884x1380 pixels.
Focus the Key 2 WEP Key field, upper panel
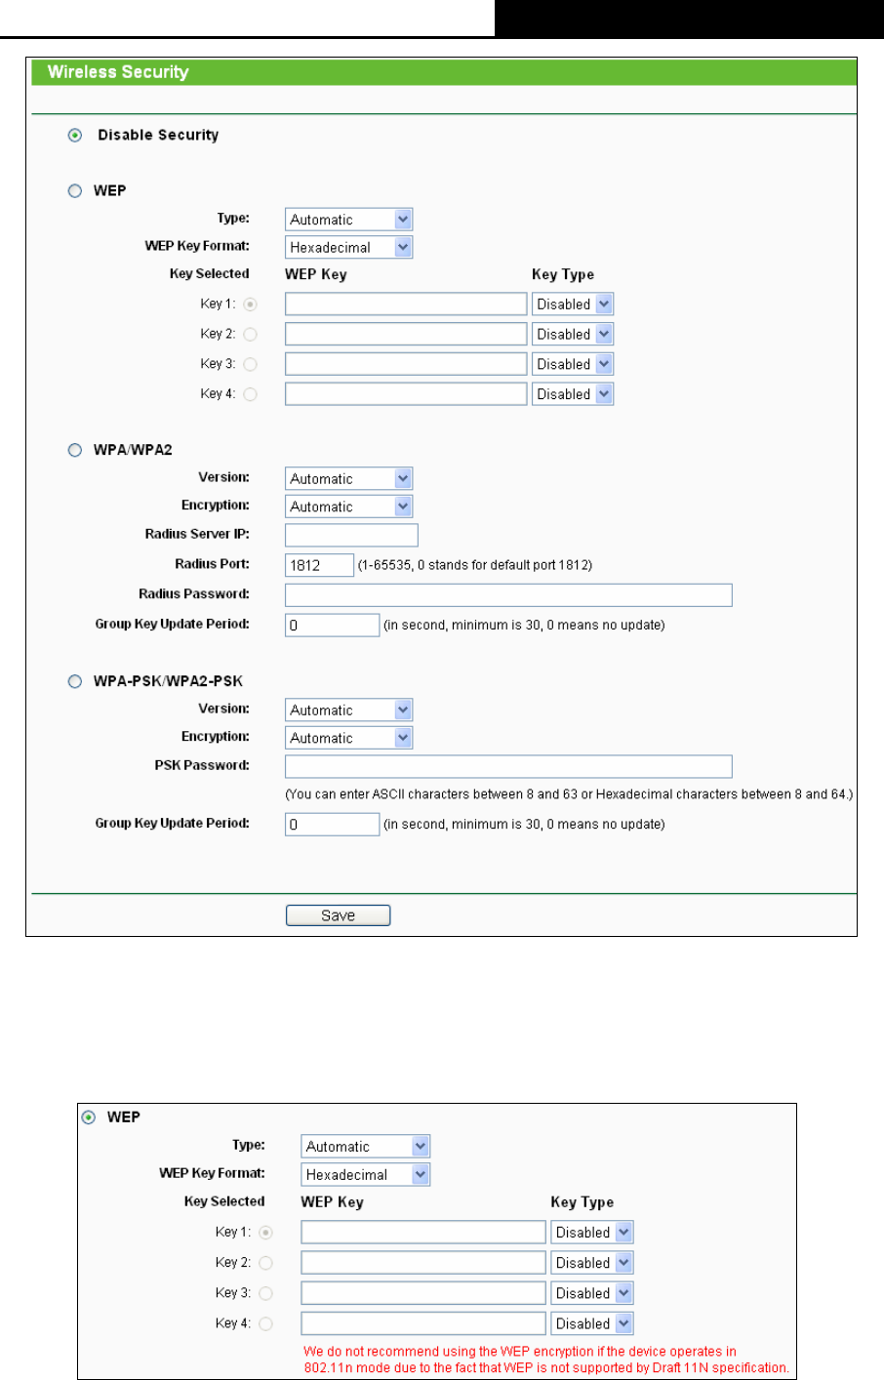406,335
